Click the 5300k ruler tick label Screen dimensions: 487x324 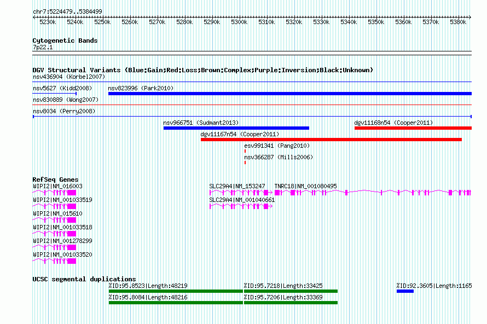tap(239, 22)
